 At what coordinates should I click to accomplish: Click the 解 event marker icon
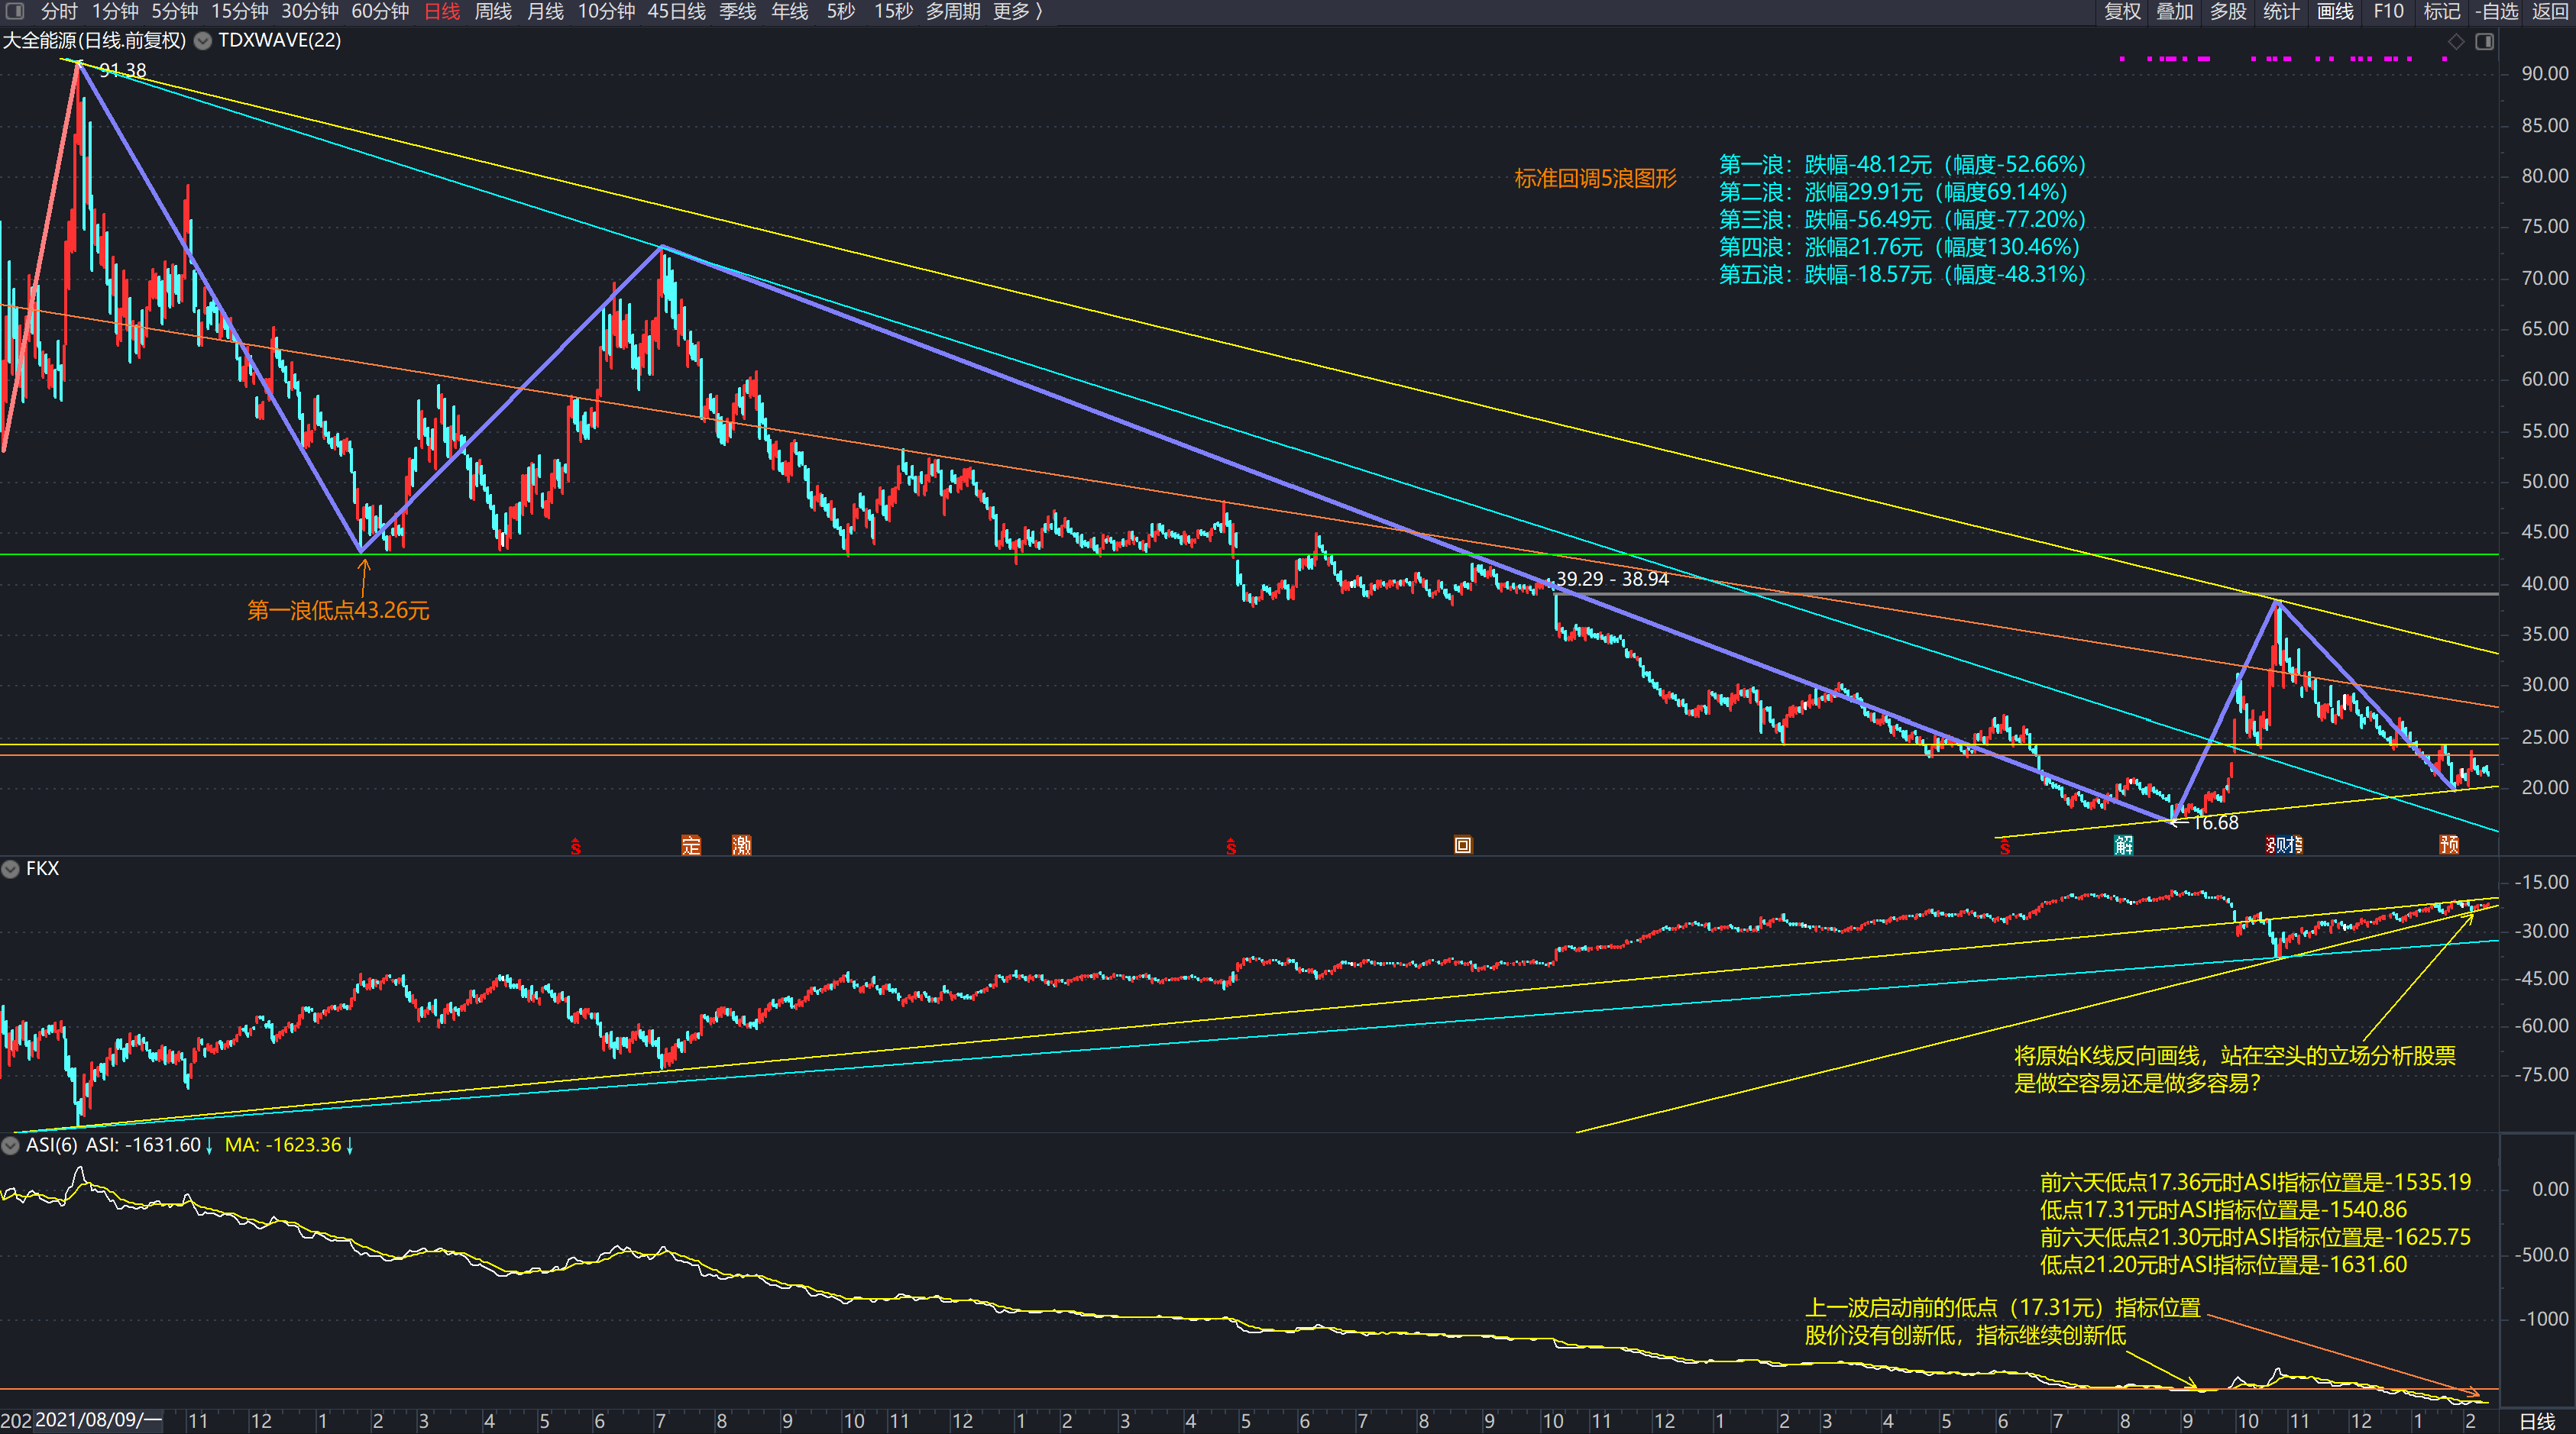coord(2123,845)
